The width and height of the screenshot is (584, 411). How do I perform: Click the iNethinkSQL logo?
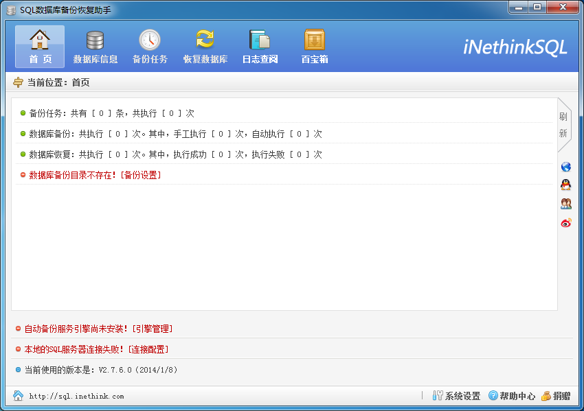(x=515, y=47)
